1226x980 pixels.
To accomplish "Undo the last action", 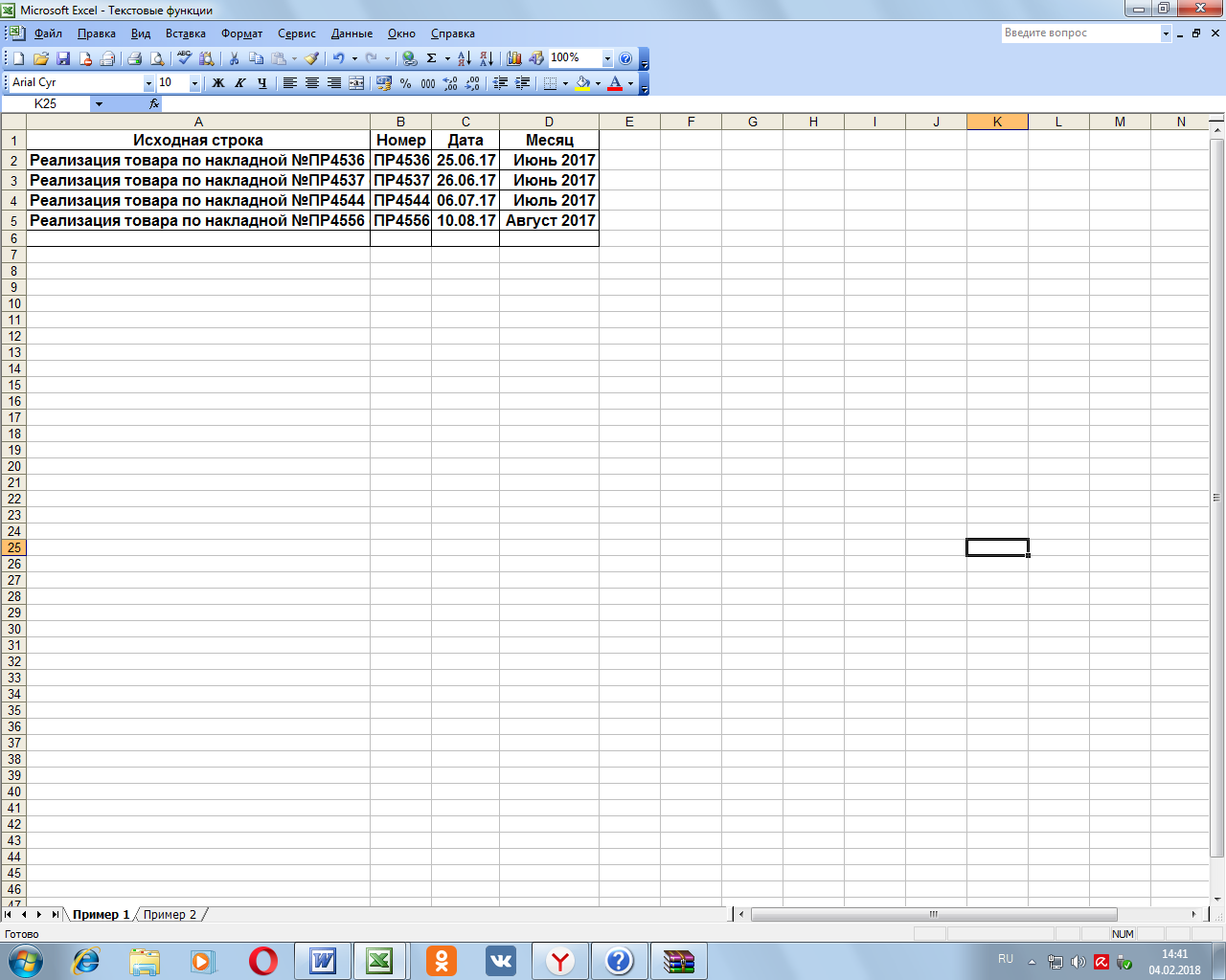I will click(x=338, y=58).
